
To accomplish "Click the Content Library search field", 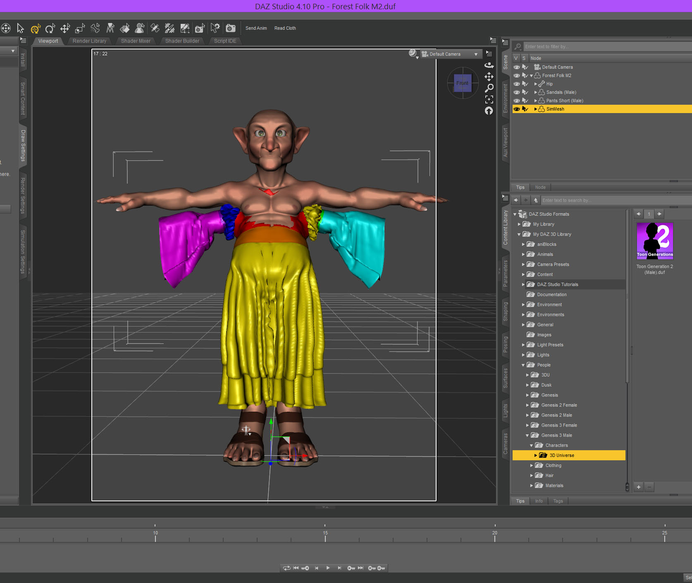I will click(x=616, y=200).
